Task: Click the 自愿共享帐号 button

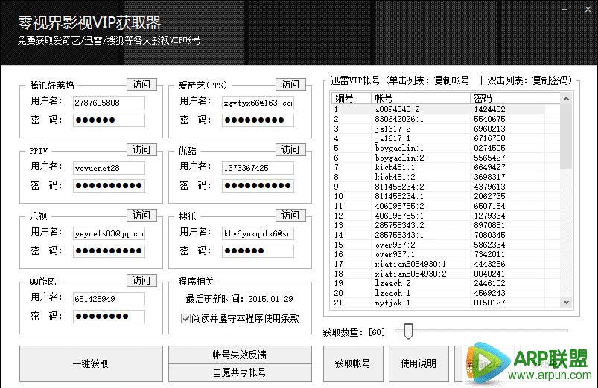Action: point(239,372)
